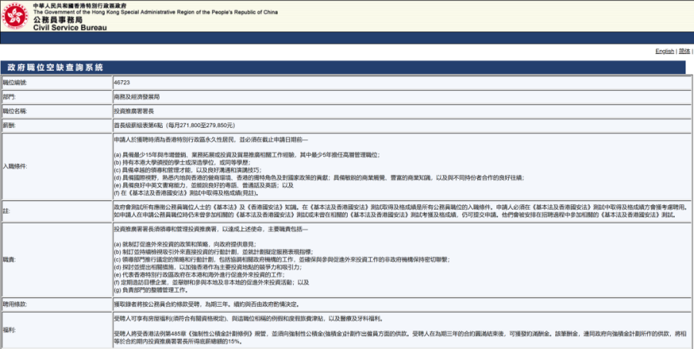Viewport: 694px width, 349px height.
Task: Click the Civil Service Bureau heading text
Action: pyautogui.click(x=68, y=27)
